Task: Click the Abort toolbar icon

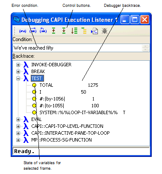Action: pos(23,31)
